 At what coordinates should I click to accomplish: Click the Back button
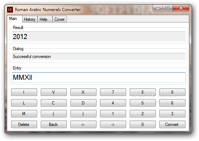pos(54,124)
